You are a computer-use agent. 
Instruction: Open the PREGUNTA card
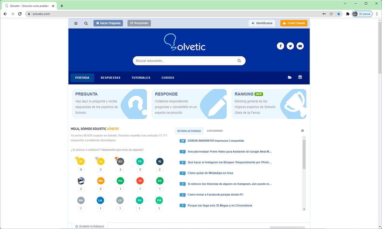tap(110, 104)
